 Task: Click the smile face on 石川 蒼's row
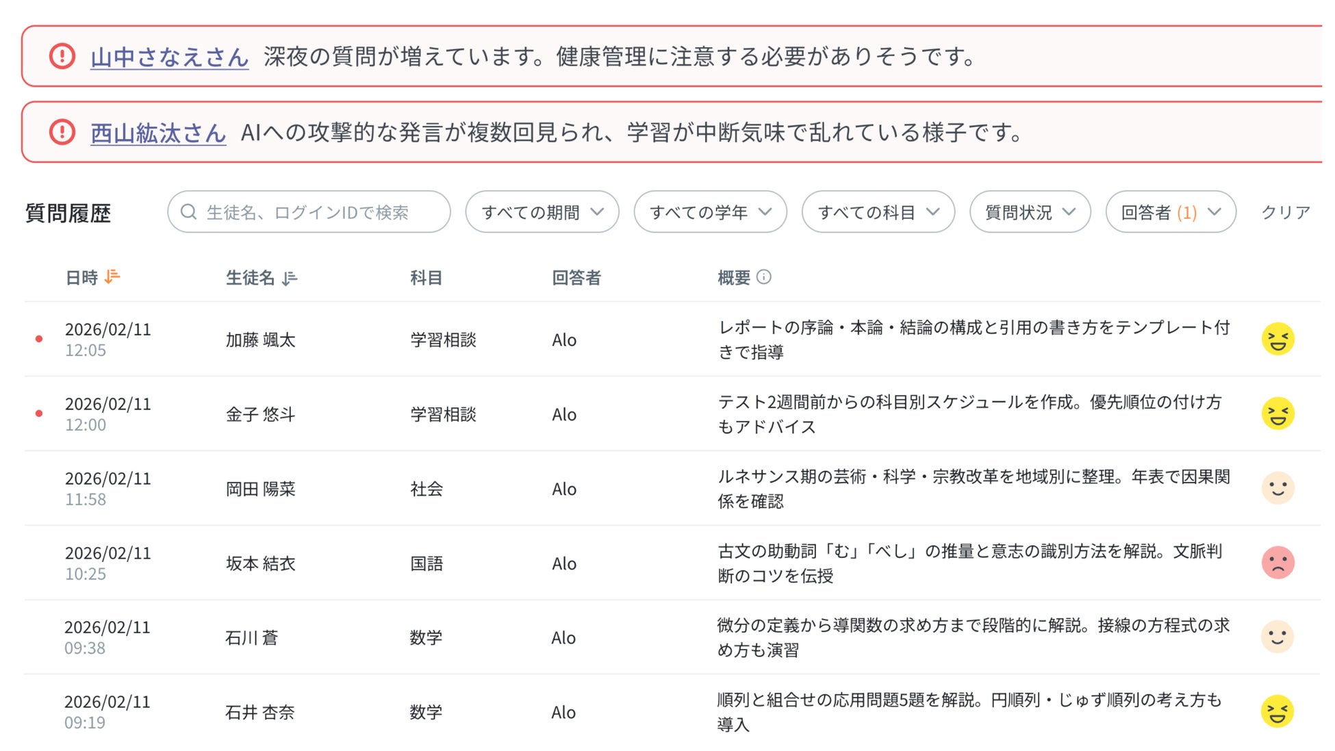1277,637
